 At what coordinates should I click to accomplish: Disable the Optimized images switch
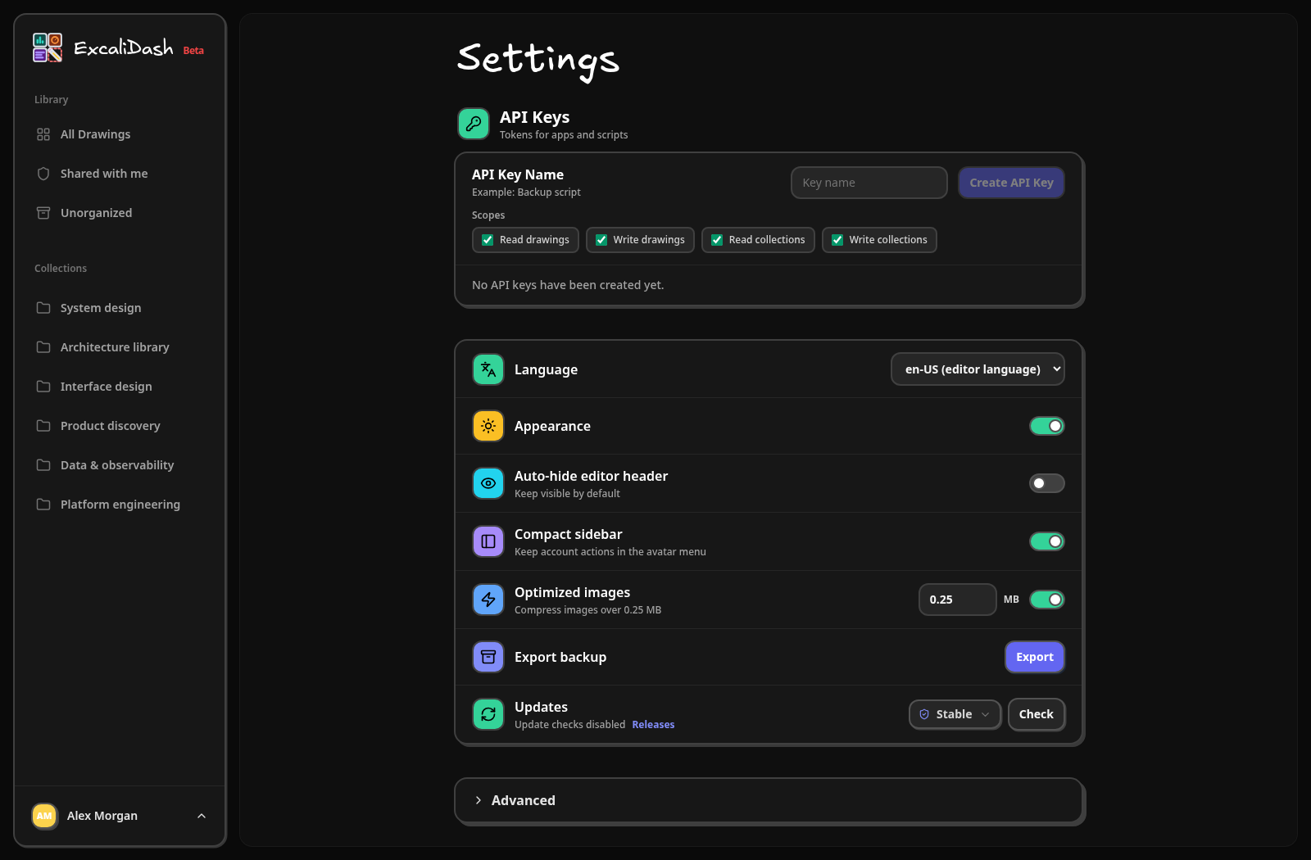coord(1047,600)
